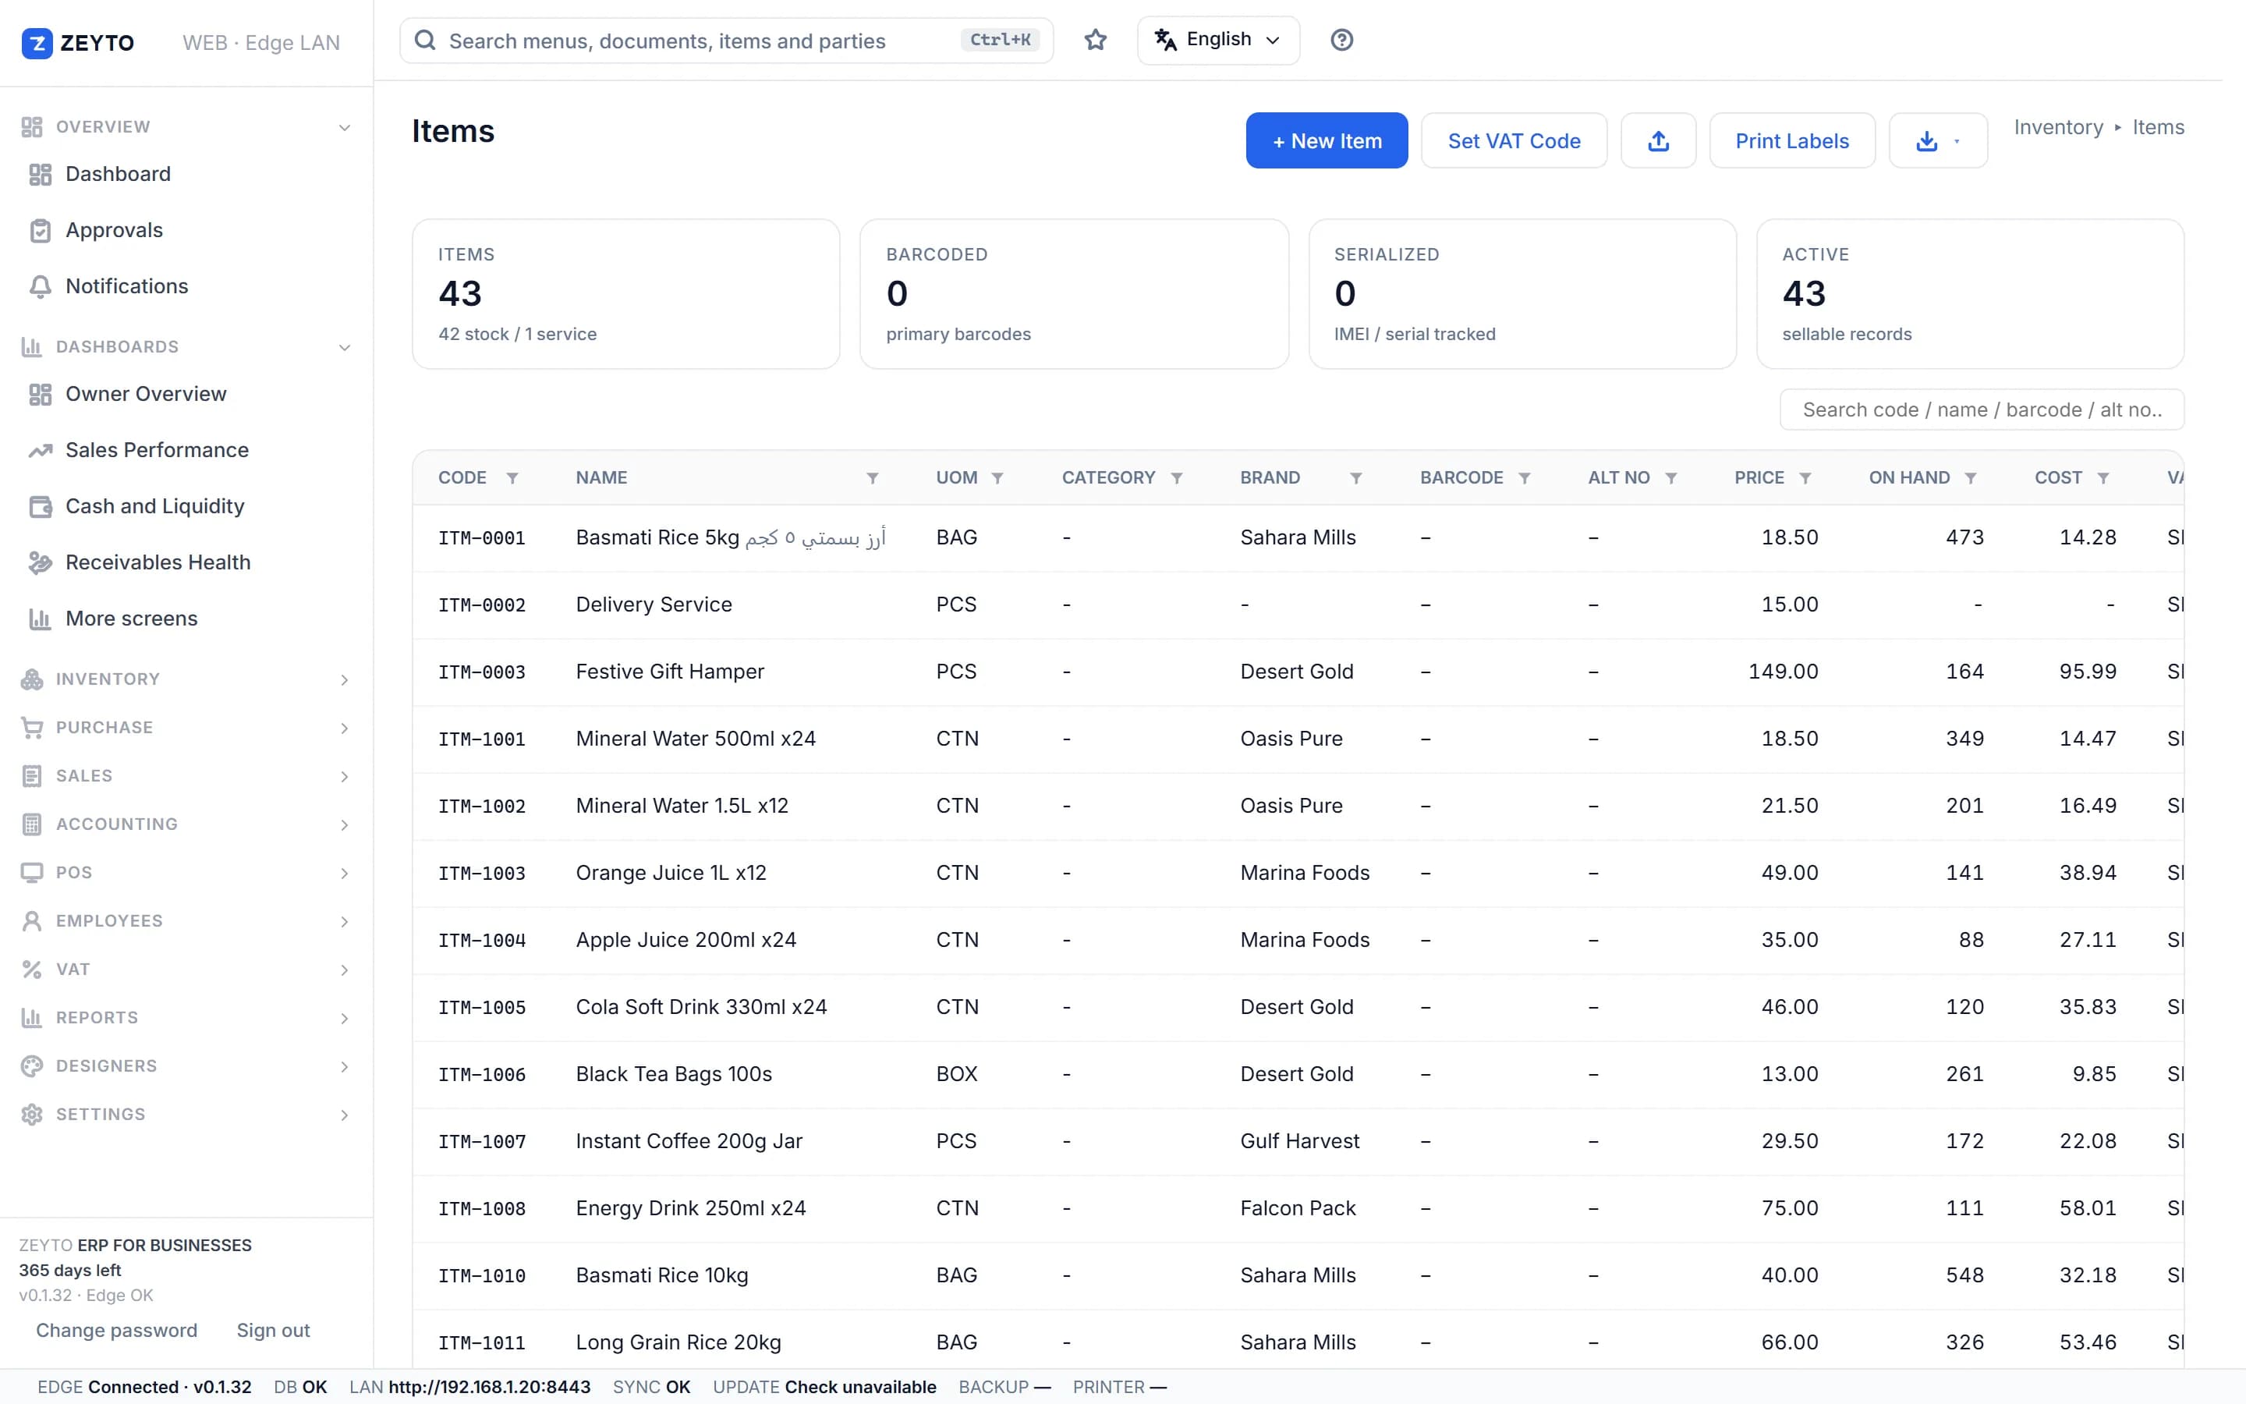The image size is (2246, 1404).
Task: Click the Zeyto logo icon
Action: pyautogui.click(x=37, y=43)
